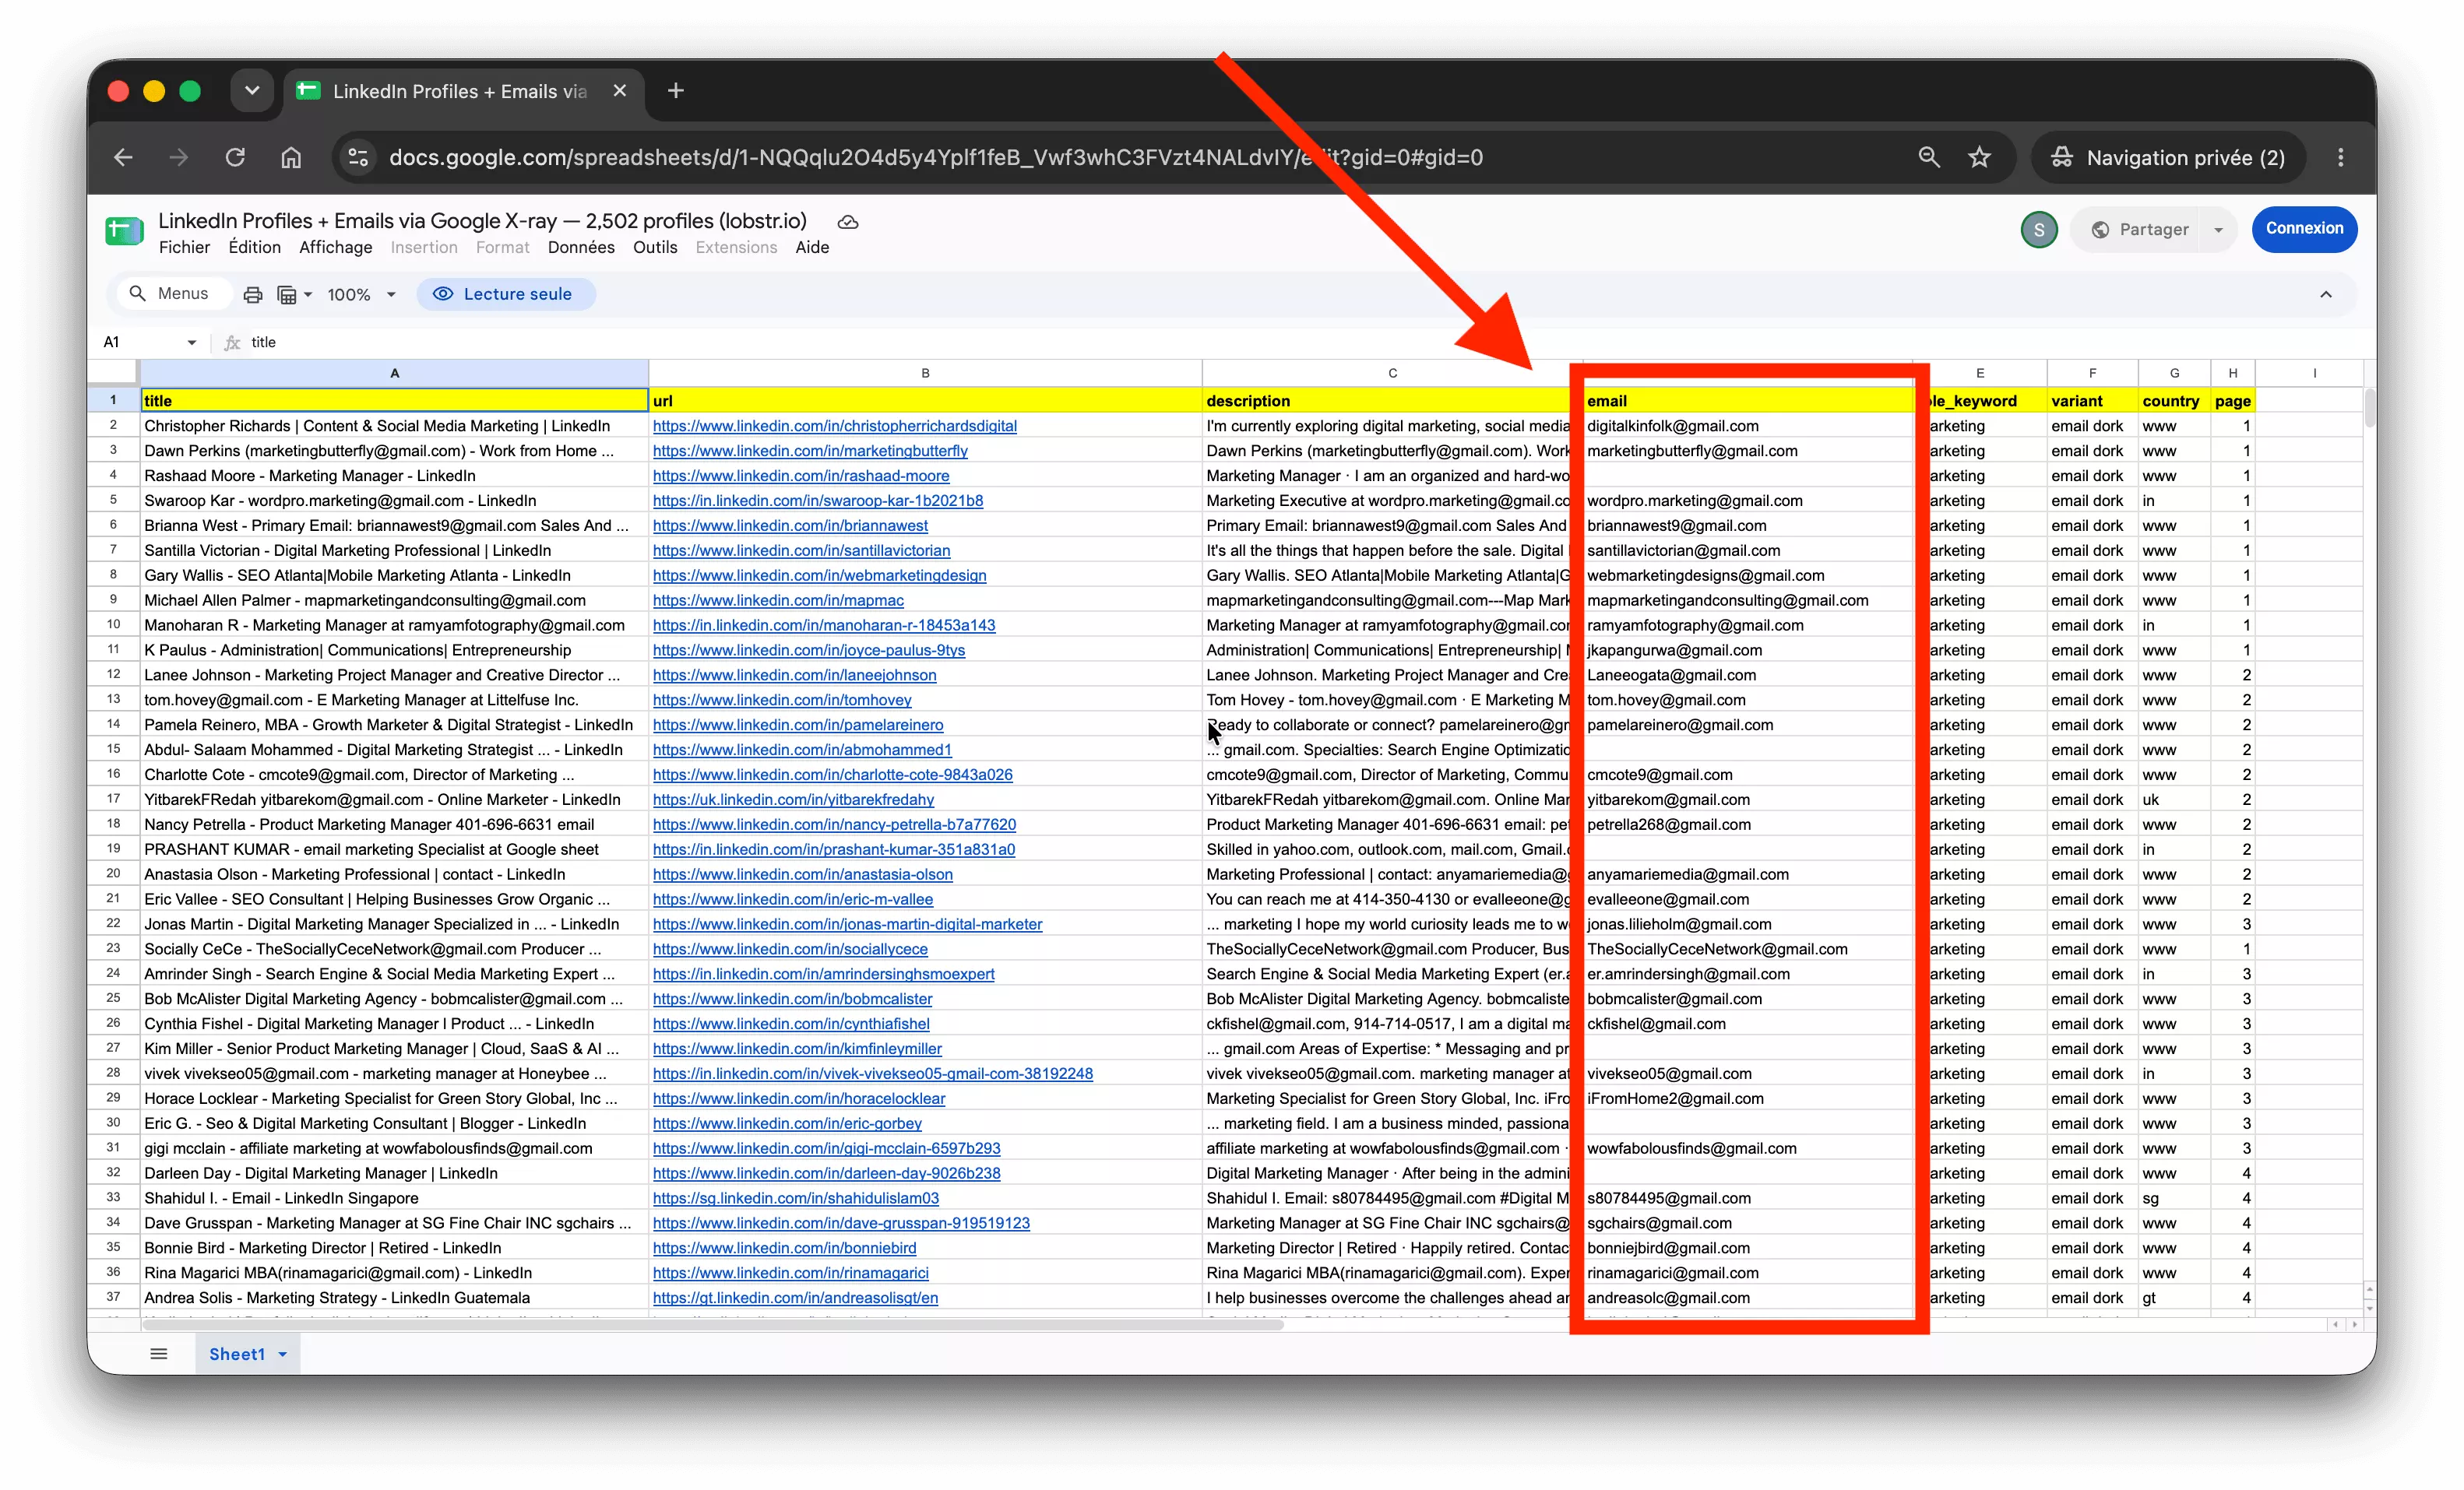Image resolution: width=2464 pixels, height=1490 pixels.
Task: Open the tomhovey LinkedIn link
Action: click(x=782, y=701)
